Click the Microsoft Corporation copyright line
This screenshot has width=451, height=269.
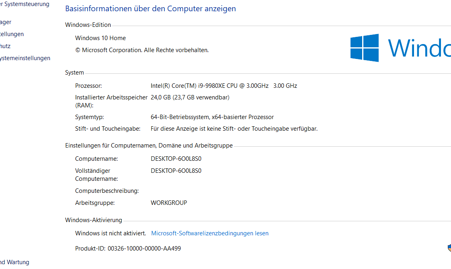142,50
